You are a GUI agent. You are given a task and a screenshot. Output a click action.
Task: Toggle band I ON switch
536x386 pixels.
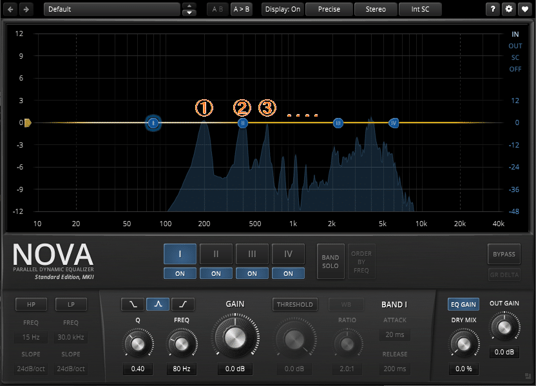tap(180, 273)
